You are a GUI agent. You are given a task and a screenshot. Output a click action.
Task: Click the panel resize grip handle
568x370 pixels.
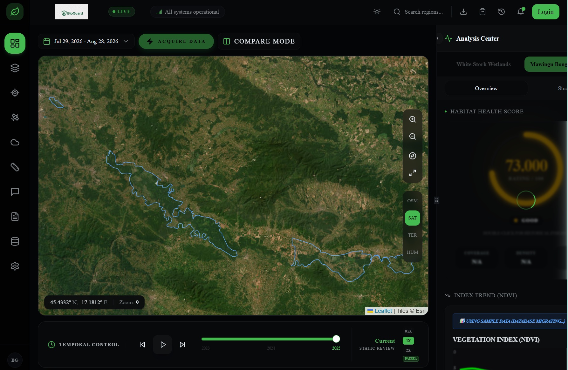(437, 200)
